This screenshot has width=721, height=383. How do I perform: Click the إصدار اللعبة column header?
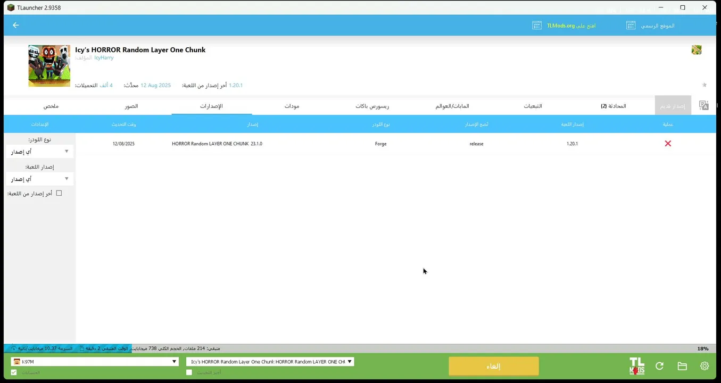(572, 124)
